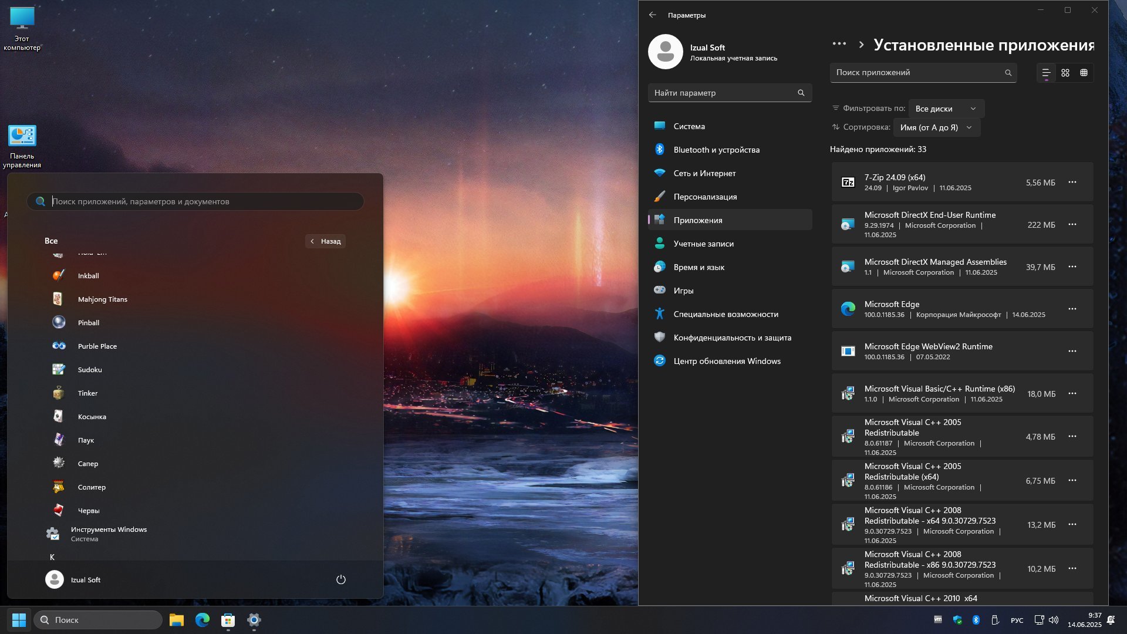The image size is (1127, 634).
Task: Open volume control in system tray
Action: click(x=1054, y=620)
